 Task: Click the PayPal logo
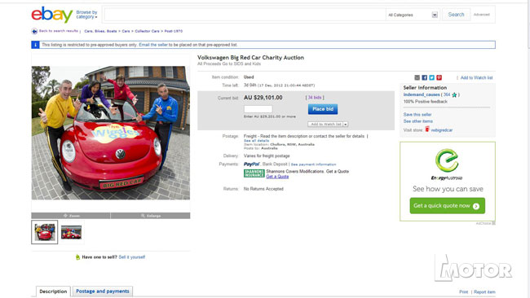251,164
